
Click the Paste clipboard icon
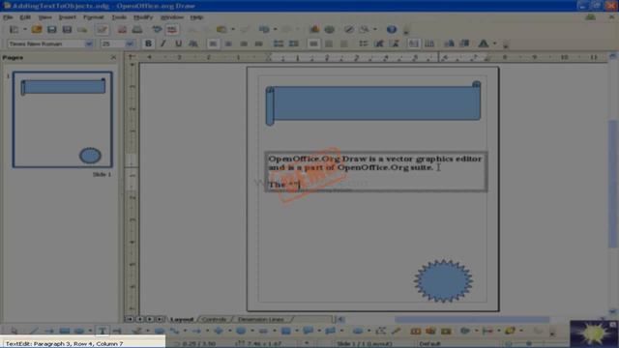[x=221, y=30]
